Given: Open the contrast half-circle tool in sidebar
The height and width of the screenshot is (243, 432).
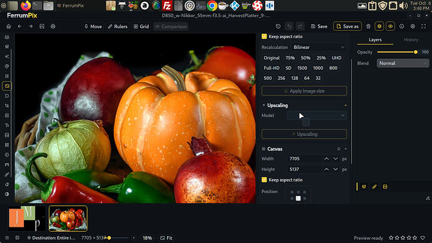Looking at the screenshot, I should click(x=7, y=194).
